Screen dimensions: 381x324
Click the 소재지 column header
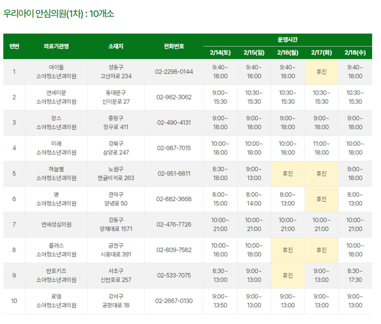(x=116, y=47)
